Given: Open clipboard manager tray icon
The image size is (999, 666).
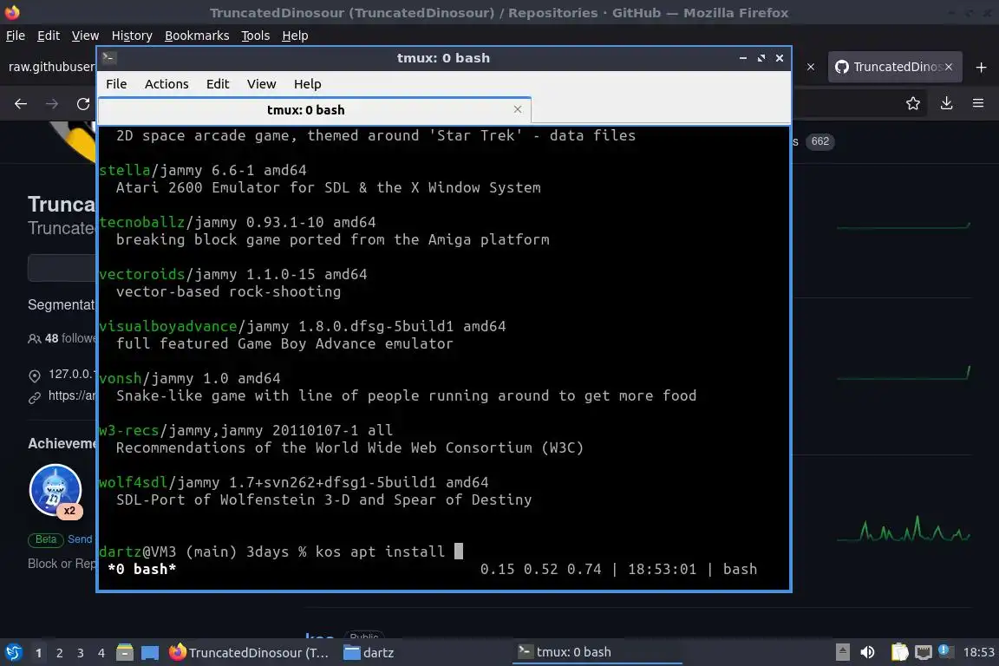Looking at the screenshot, I should pyautogui.click(x=899, y=652).
